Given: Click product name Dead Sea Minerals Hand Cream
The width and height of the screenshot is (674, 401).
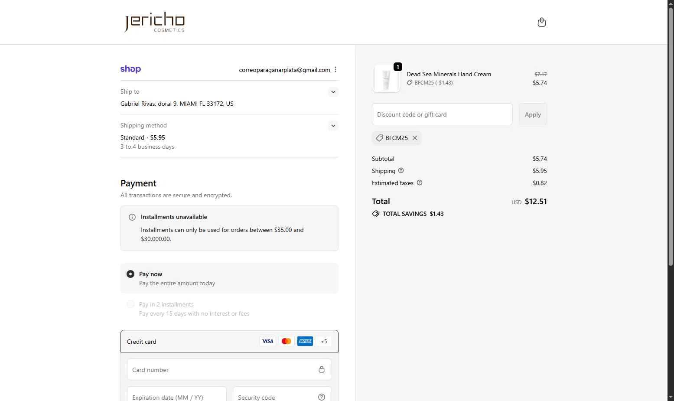Looking at the screenshot, I should click(x=449, y=74).
